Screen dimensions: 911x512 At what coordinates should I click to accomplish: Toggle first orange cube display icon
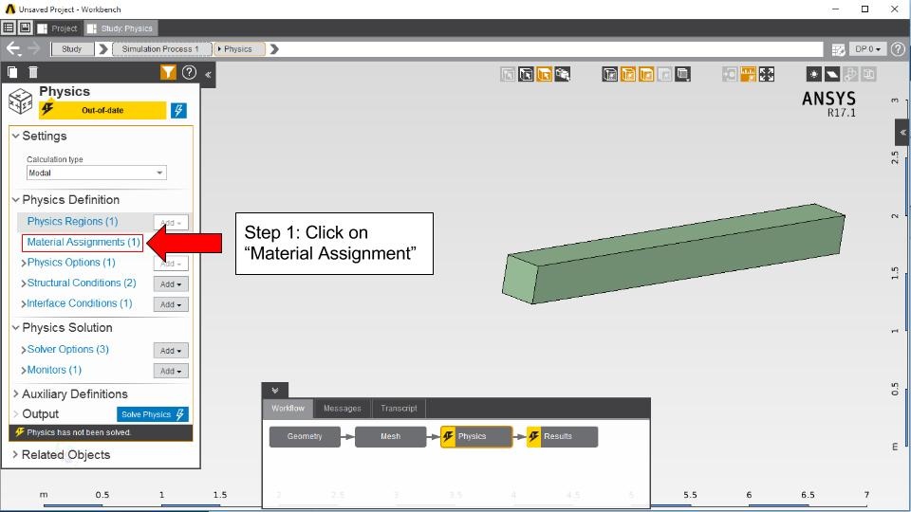[628, 74]
